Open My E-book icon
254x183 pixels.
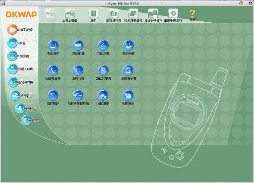pyautogui.click(x=128, y=70)
